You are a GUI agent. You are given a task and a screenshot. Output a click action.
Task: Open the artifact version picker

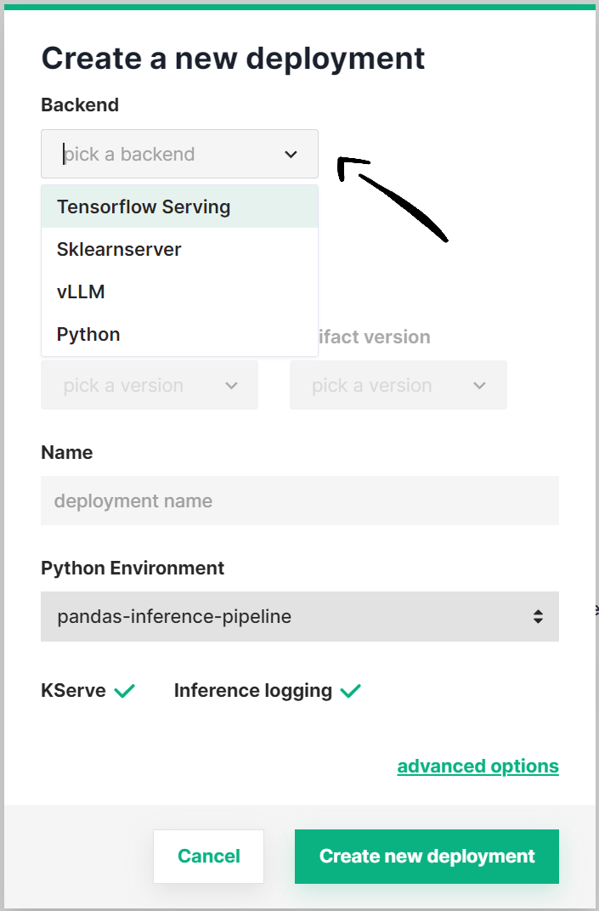(398, 385)
